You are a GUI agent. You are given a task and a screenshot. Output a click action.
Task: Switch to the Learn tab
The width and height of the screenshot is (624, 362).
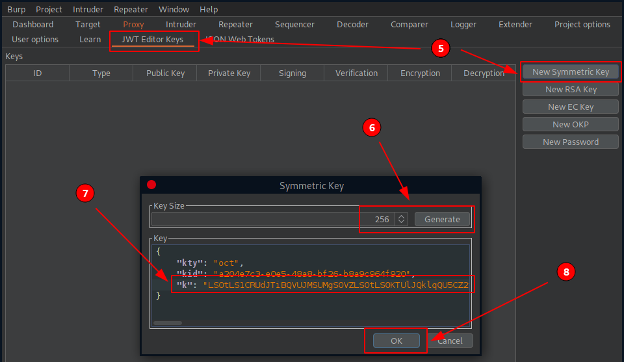90,40
